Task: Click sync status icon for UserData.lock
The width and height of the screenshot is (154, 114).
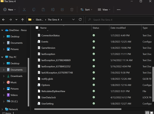Action: [x=94, y=97]
